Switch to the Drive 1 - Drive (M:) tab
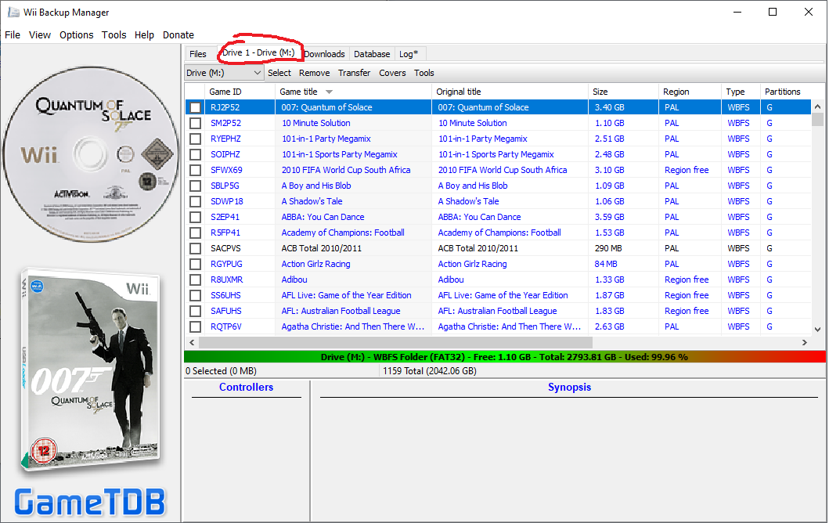The width and height of the screenshot is (829, 523). (x=258, y=53)
